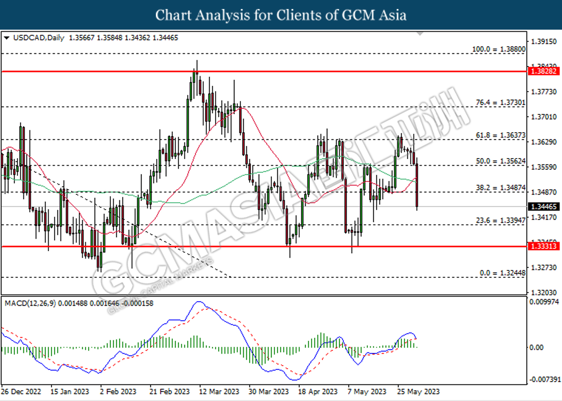Click the 26 Dec 2022 date label

click(x=21, y=392)
